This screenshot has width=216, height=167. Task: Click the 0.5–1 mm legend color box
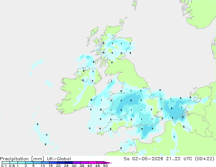coord(14,163)
